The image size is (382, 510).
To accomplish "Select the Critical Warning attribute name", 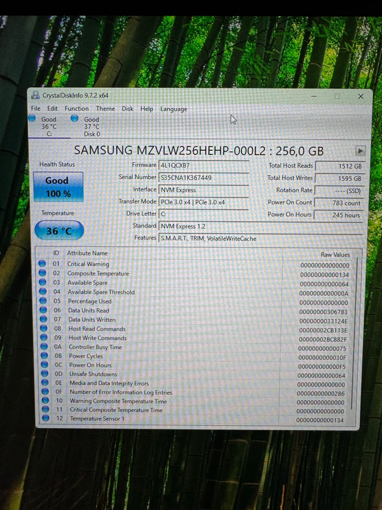I will coord(88,264).
